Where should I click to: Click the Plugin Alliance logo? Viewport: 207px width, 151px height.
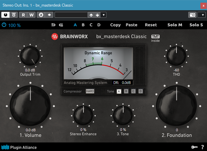(x=19, y=147)
